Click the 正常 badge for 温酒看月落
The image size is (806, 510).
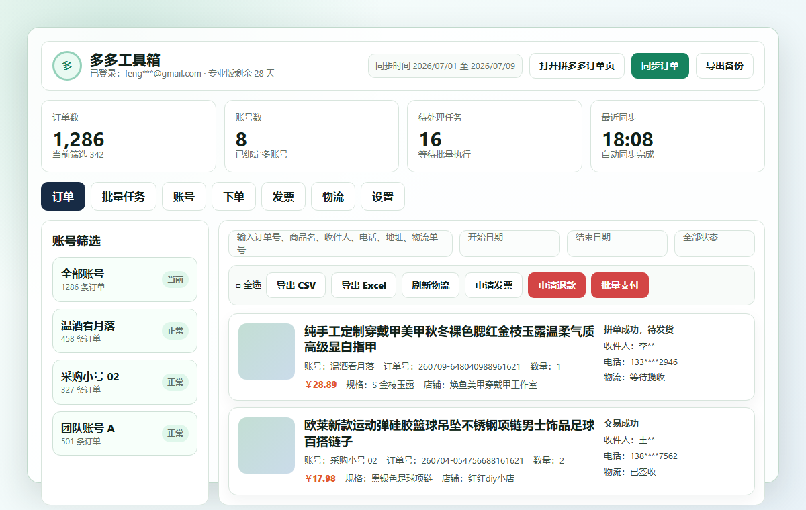175,331
